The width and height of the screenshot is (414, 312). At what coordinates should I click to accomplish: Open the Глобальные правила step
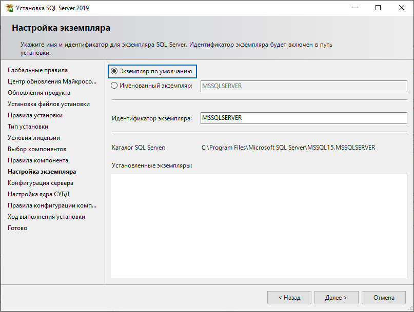(38, 70)
